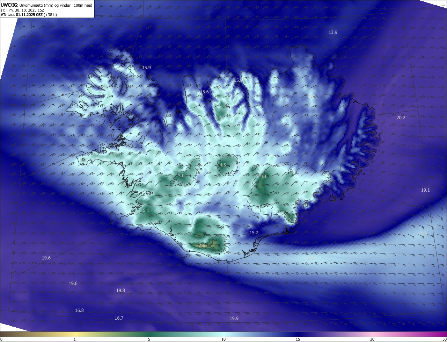Select the 15.9 value near the Westfjords

(x=146, y=67)
